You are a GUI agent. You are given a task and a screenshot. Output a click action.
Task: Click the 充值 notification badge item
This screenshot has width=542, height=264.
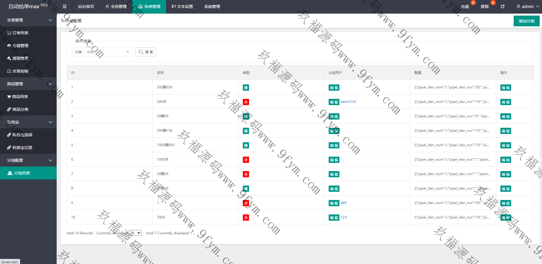click(x=465, y=7)
